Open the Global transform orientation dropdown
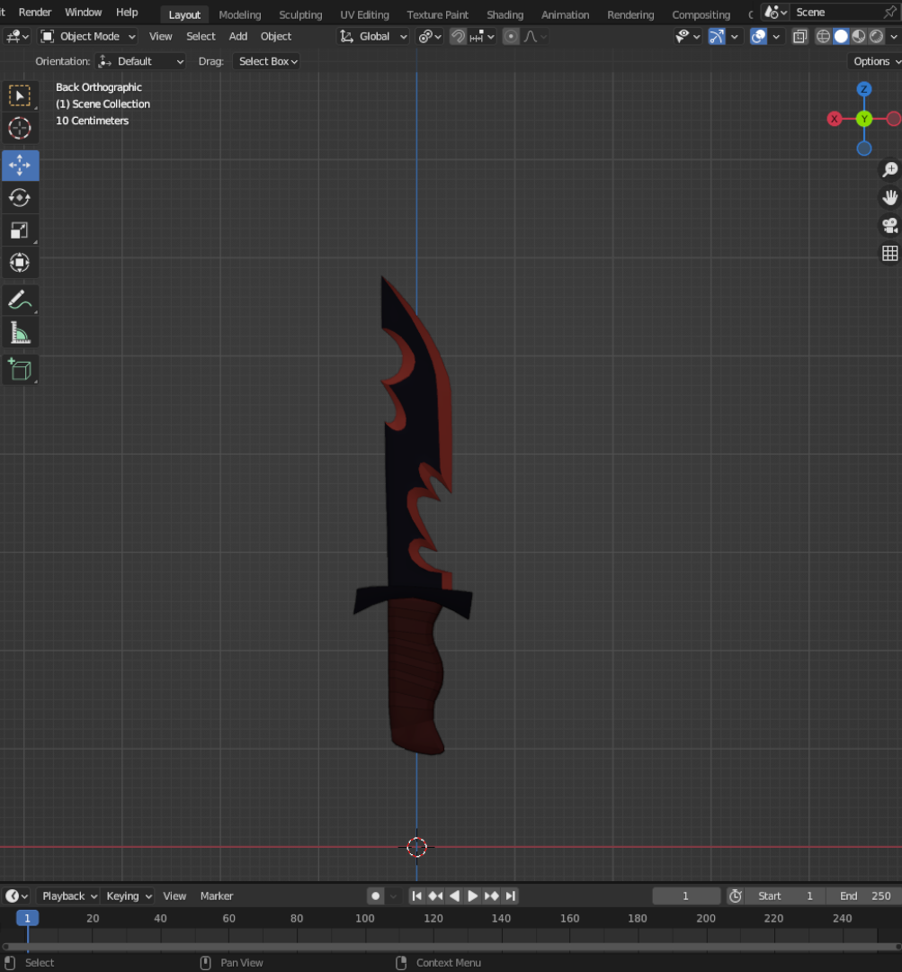 (373, 37)
